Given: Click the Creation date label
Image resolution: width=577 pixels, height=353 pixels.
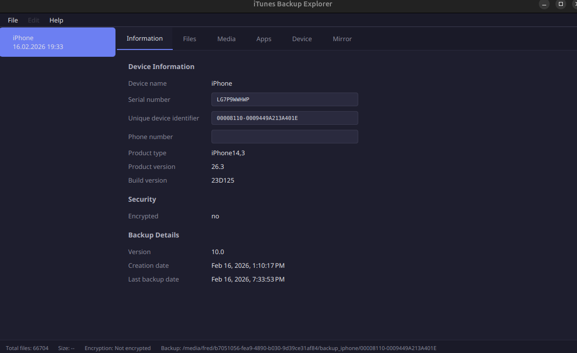Looking at the screenshot, I should coord(148,266).
